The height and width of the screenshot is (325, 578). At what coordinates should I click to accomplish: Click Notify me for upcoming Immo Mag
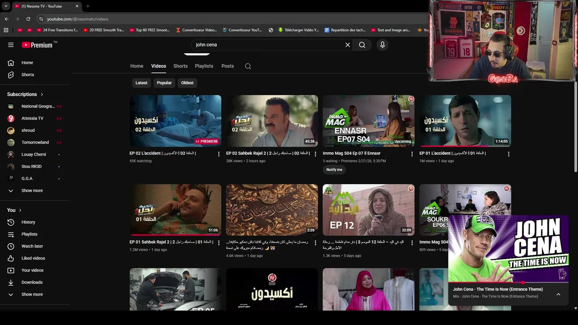[334, 170]
